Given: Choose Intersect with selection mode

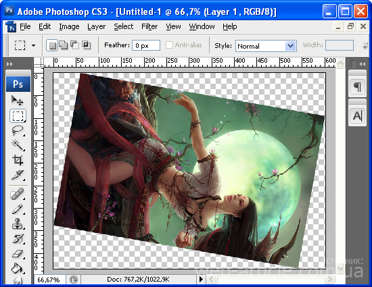Looking at the screenshot, I should [x=86, y=45].
